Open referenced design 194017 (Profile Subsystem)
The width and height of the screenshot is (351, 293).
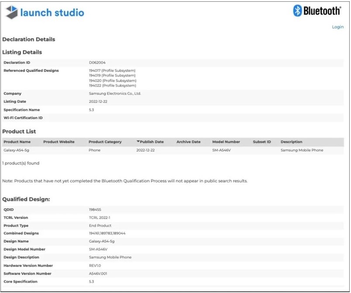tap(112, 70)
